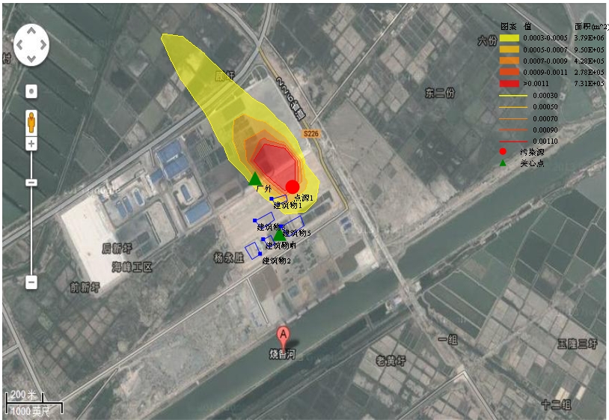Click the zoom slider handle
This screenshot has width=609, height=420.
[x=31, y=182]
